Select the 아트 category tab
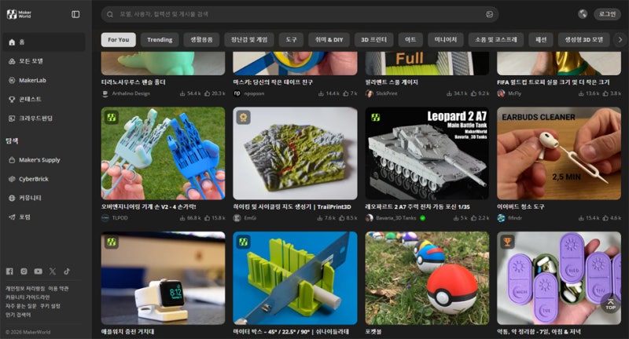Screen dimensions: 629x339 pos(410,39)
